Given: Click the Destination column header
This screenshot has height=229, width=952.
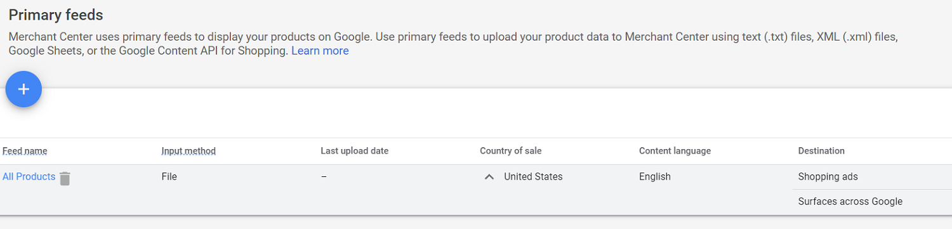Looking at the screenshot, I should [x=821, y=151].
